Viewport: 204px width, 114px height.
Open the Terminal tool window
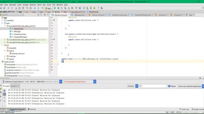coord(32,109)
